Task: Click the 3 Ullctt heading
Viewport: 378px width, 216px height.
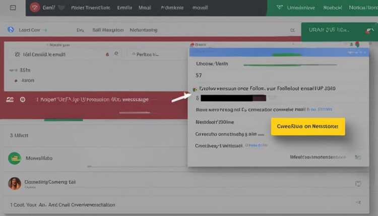Action: click(19, 135)
